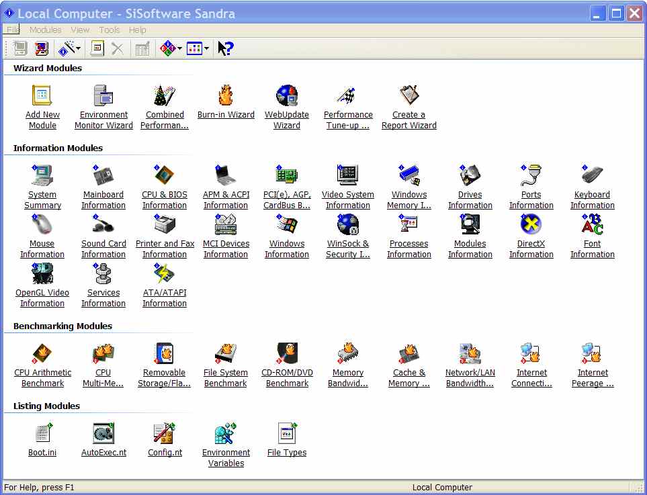This screenshot has height=495, width=647.
Task: Open the Mouse Information icon
Action: tap(42, 224)
